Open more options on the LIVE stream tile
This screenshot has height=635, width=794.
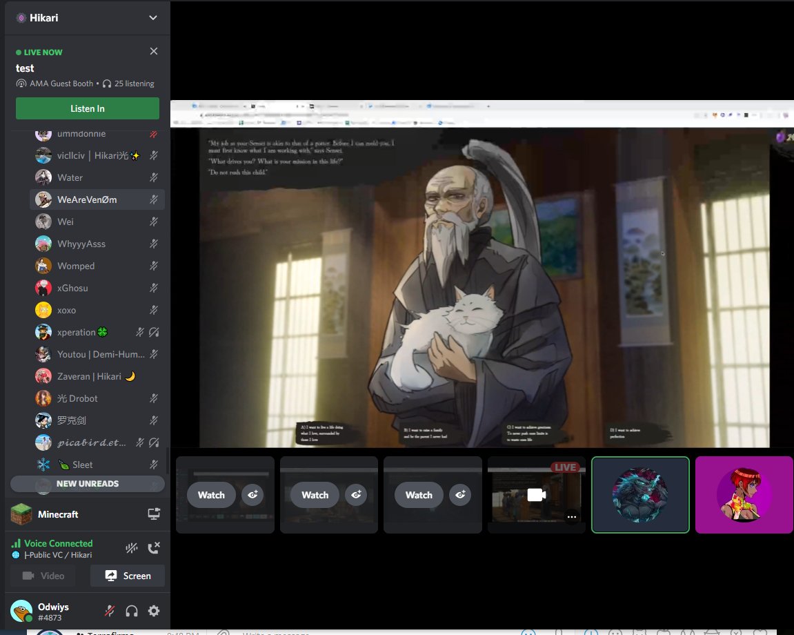(572, 517)
